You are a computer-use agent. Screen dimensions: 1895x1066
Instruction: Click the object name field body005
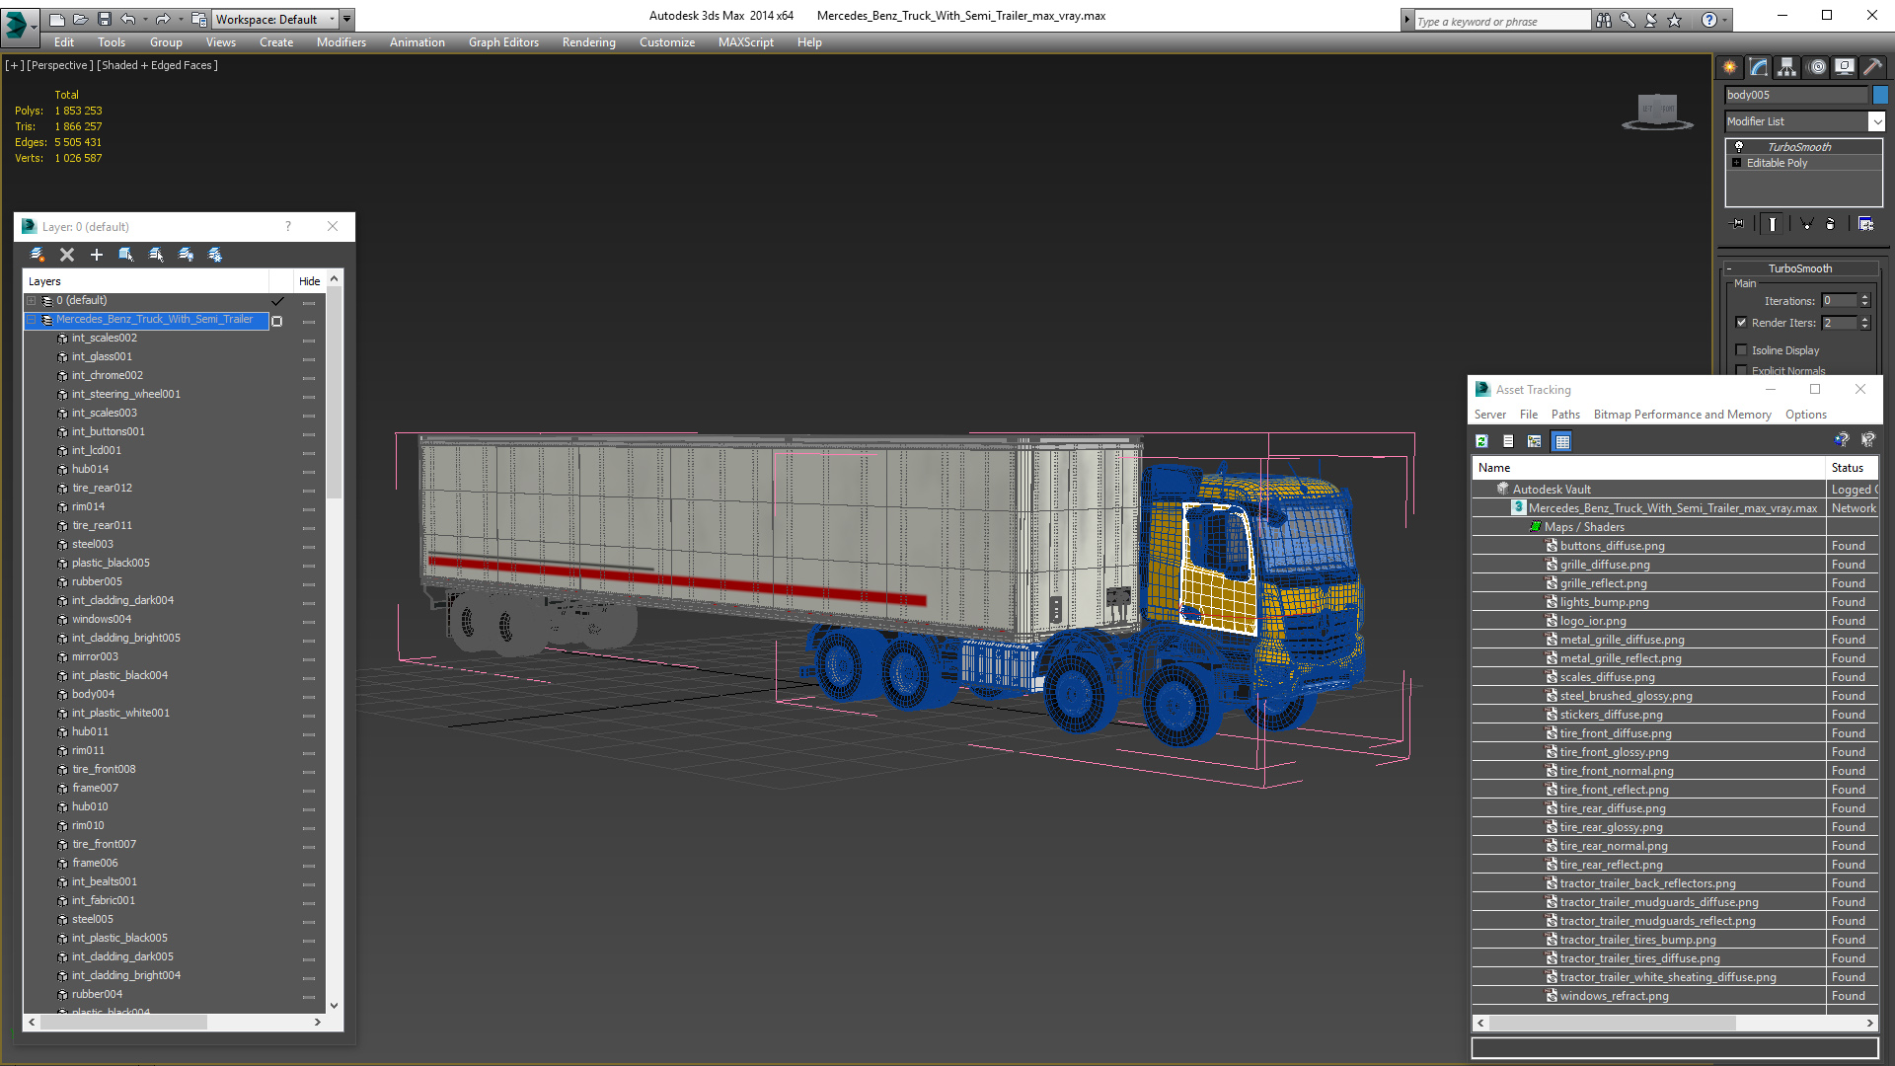coord(1796,95)
